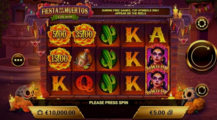Select the 5.00 marigold flower symbol
Viewport: 217px width, 120px height.
coord(59,35)
